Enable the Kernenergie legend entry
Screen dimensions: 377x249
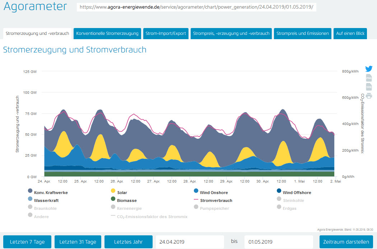point(129,208)
